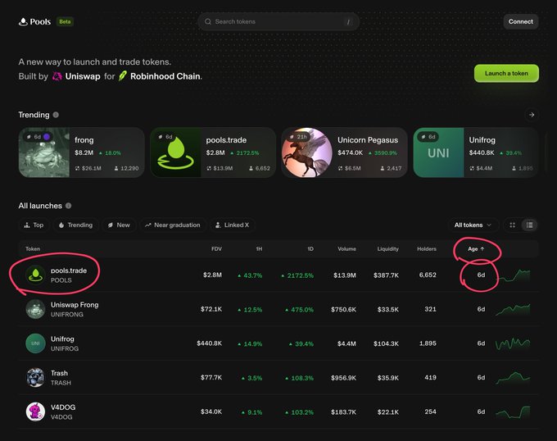Click the Trash token icon
This screenshot has height=441, width=557.
[x=35, y=377]
